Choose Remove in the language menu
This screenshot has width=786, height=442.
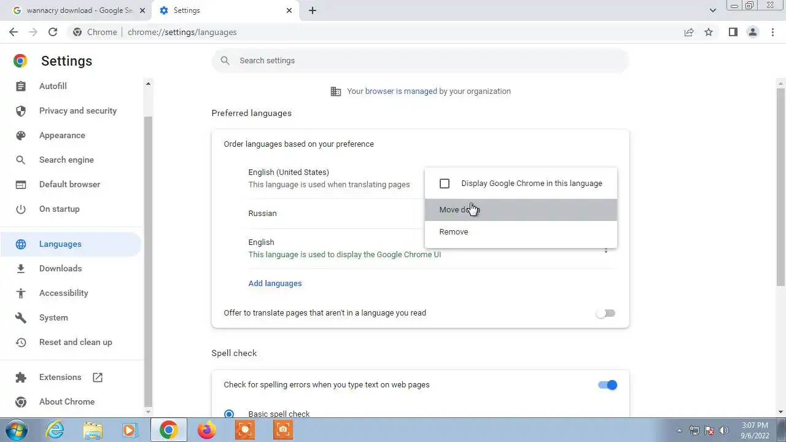521,232
